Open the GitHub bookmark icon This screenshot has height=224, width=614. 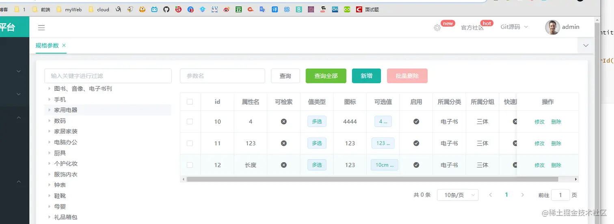click(166, 9)
